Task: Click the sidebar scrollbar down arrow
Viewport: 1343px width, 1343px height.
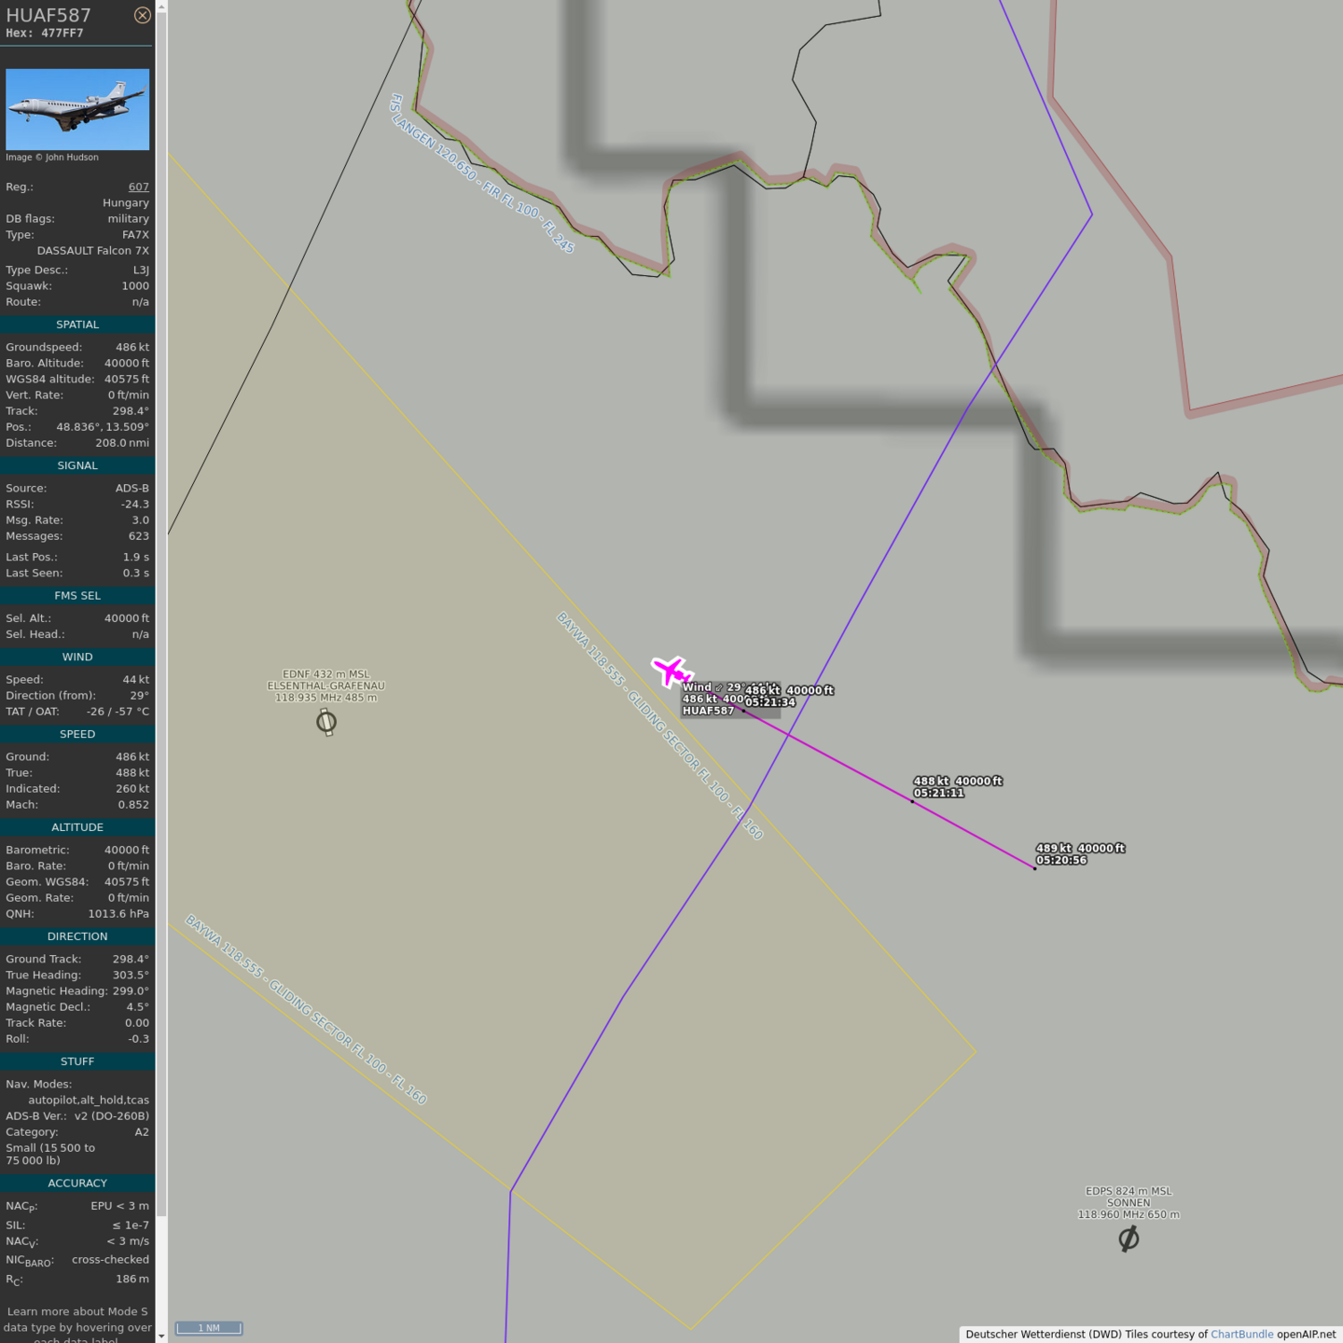Action: (x=161, y=1336)
